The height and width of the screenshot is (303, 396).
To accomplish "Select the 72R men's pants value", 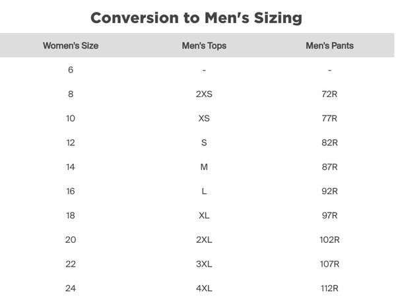I will [x=329, y=94].
